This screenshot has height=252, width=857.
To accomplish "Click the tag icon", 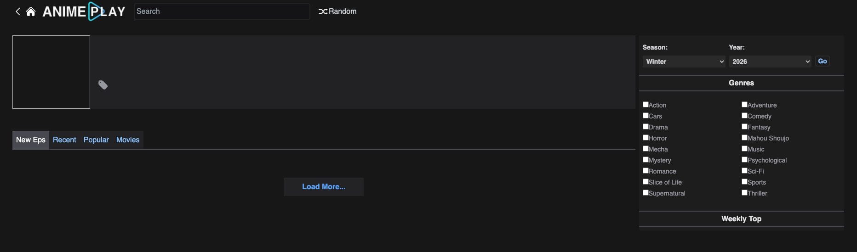I will pos(103,85).
